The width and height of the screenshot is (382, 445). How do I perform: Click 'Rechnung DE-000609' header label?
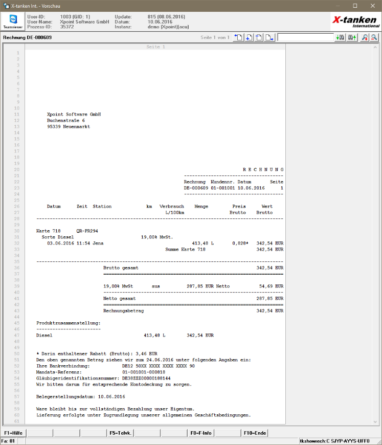(x=27, y=37)
